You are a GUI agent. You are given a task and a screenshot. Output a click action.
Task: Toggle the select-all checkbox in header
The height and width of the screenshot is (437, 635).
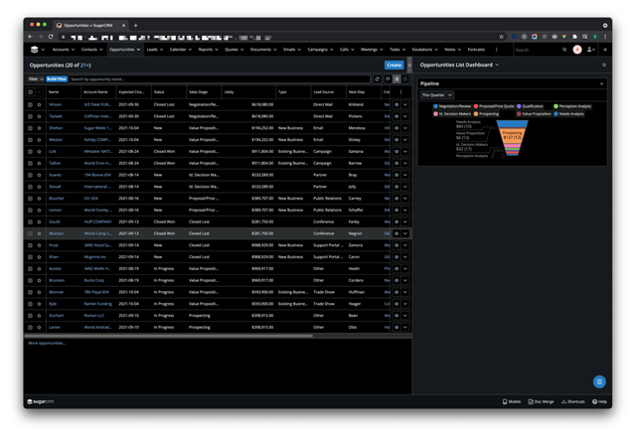(x=31, y=91)
